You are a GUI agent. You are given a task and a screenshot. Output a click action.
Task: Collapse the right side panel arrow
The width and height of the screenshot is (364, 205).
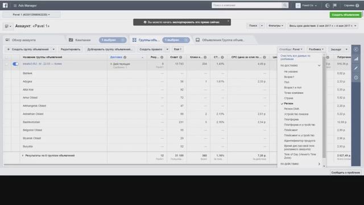[356, 50]
